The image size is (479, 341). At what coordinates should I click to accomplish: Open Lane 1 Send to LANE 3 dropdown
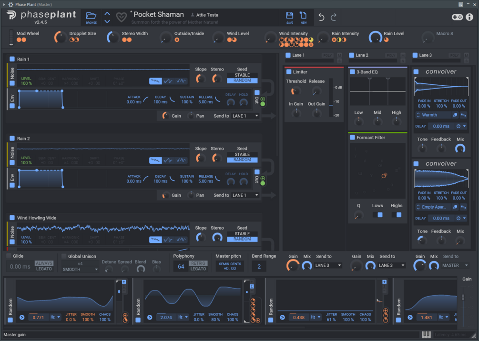(x=328, y=265)
